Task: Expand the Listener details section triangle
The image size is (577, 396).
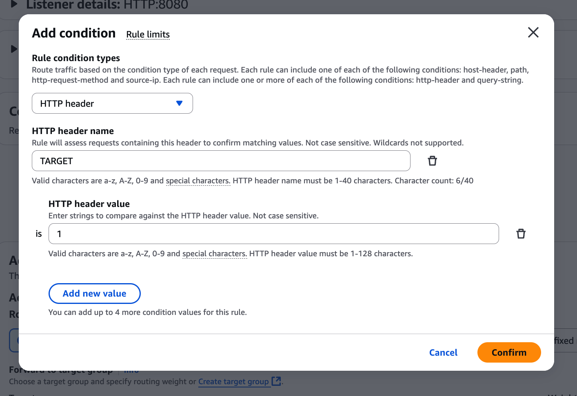Action: pos(14,4)
